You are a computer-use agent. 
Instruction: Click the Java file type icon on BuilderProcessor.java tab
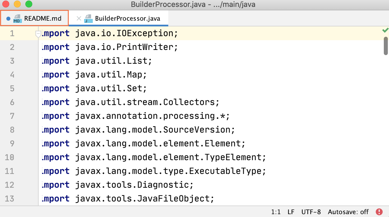point(88,18)
